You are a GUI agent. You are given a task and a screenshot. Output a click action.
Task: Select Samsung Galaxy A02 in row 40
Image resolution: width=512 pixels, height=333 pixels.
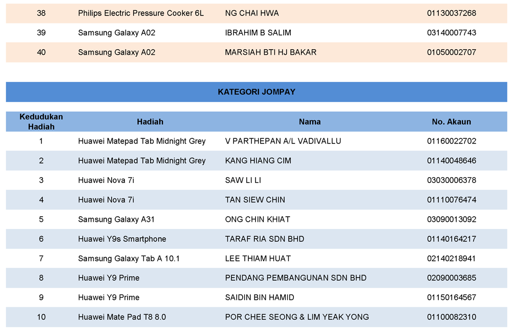pyautogui.click(x=117, y=52)
